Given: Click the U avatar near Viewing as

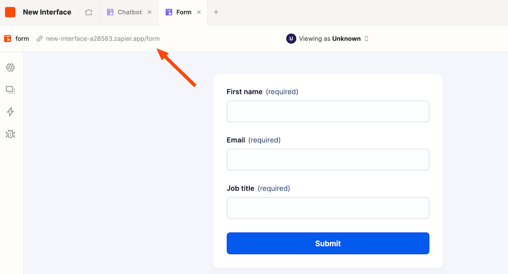Looking at the screenshot, I should (x=291, y=38).
